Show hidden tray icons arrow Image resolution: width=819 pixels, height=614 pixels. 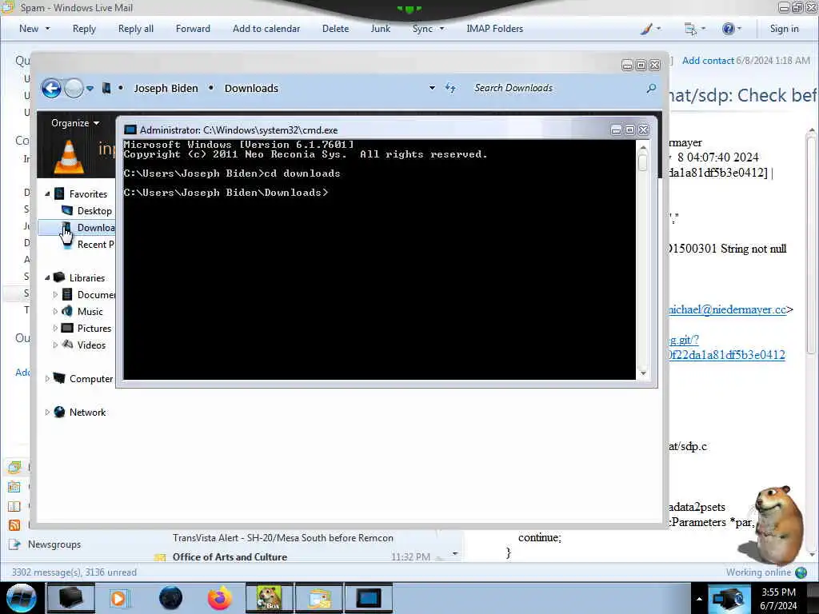(699, 599)
